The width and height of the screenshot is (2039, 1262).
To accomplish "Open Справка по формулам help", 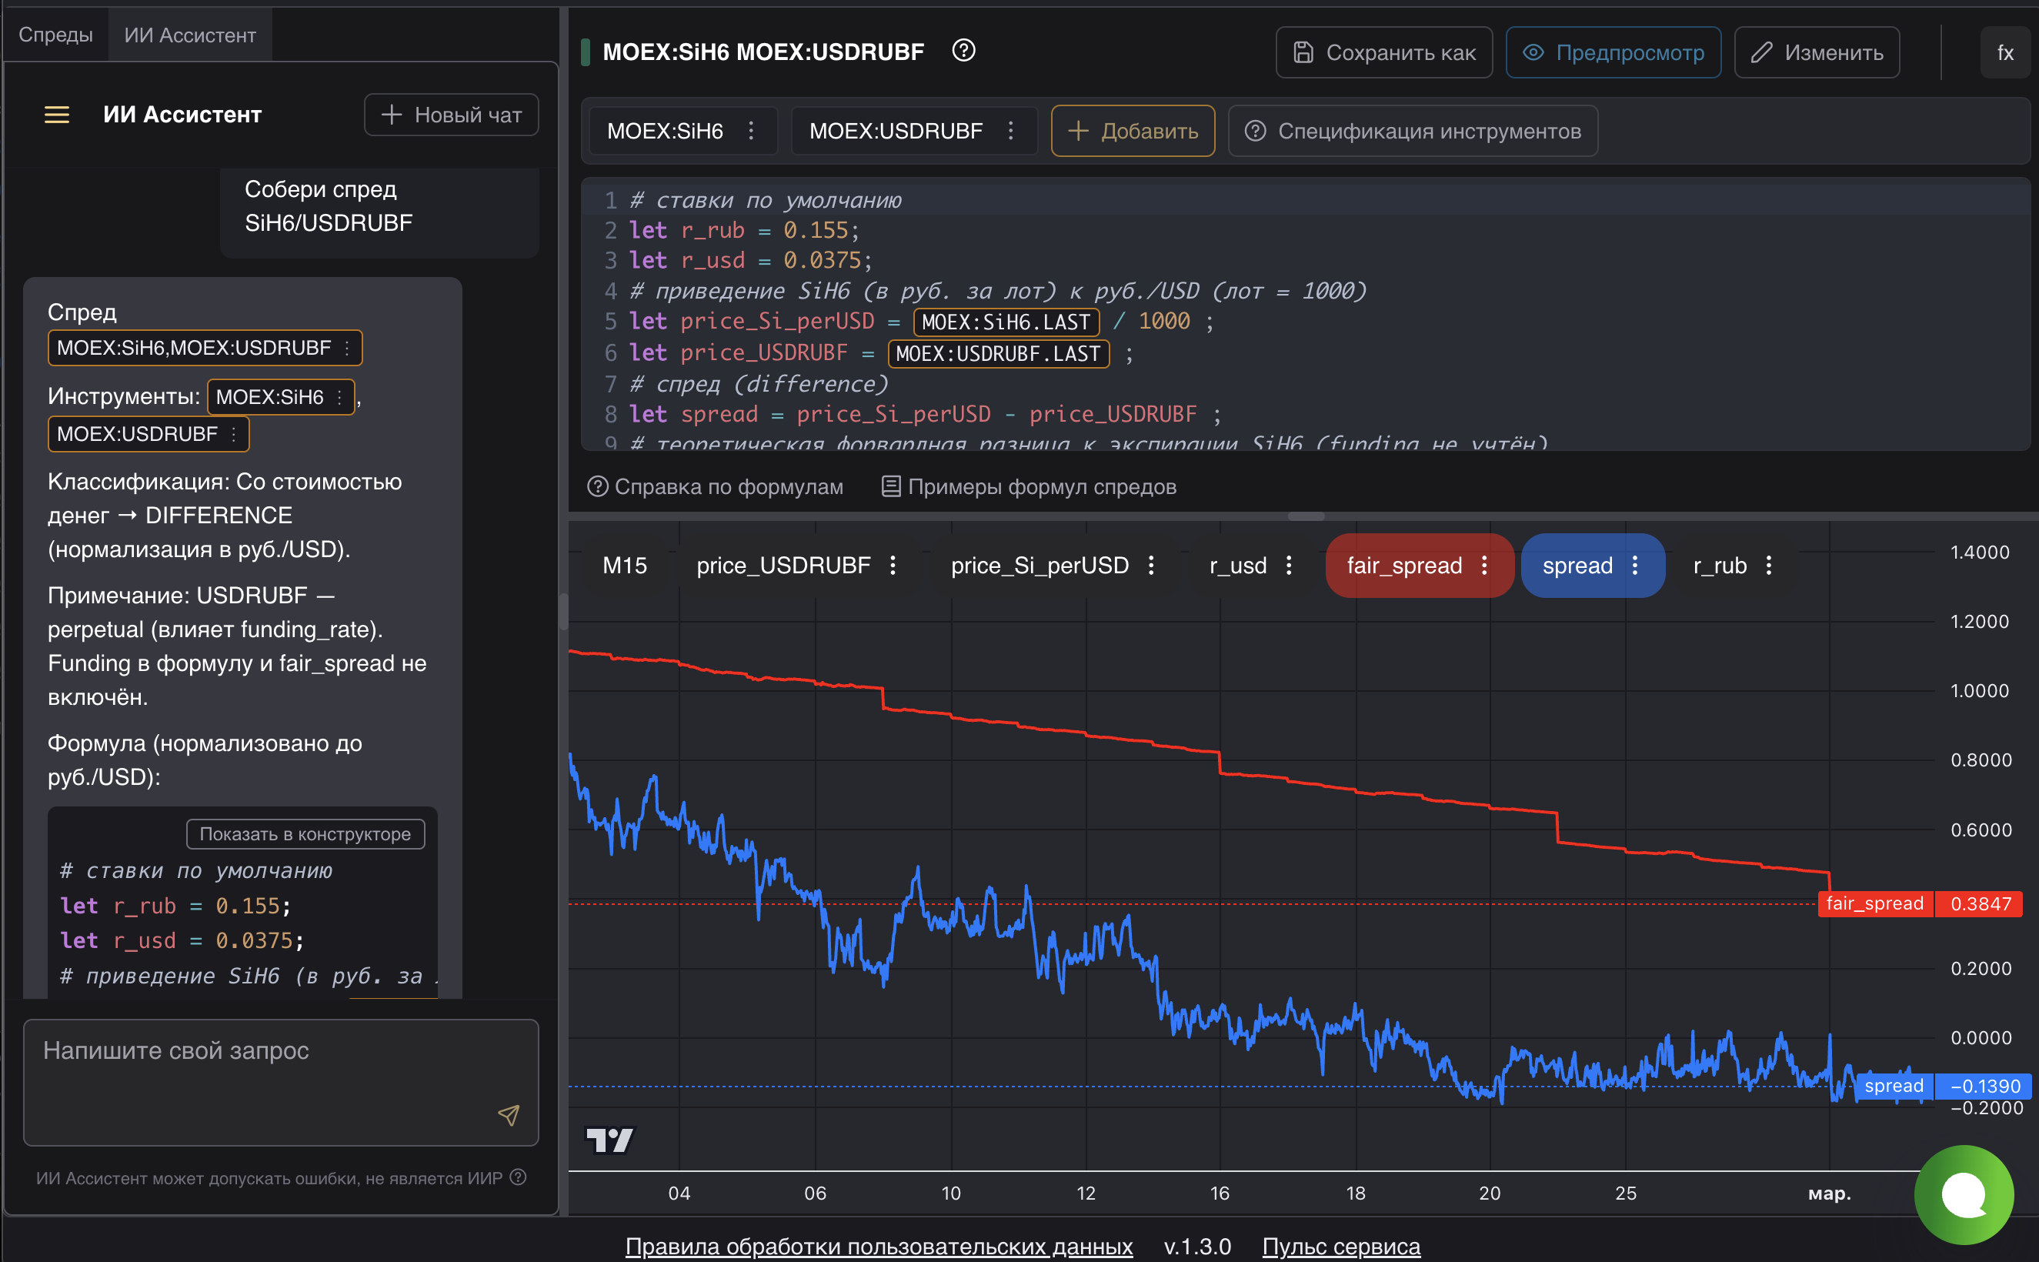I will pyautogui.click(x=716, y=486).
